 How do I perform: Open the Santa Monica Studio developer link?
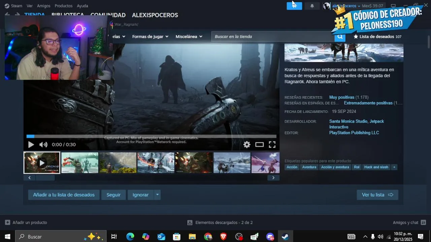pyautogui.click(x=348, y=121)
